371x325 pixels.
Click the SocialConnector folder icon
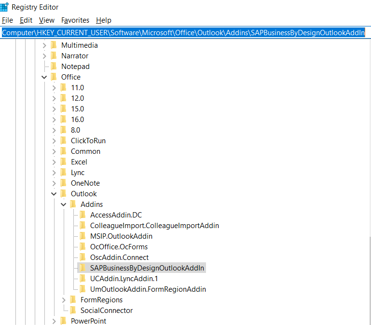click(x=73, y=311)
